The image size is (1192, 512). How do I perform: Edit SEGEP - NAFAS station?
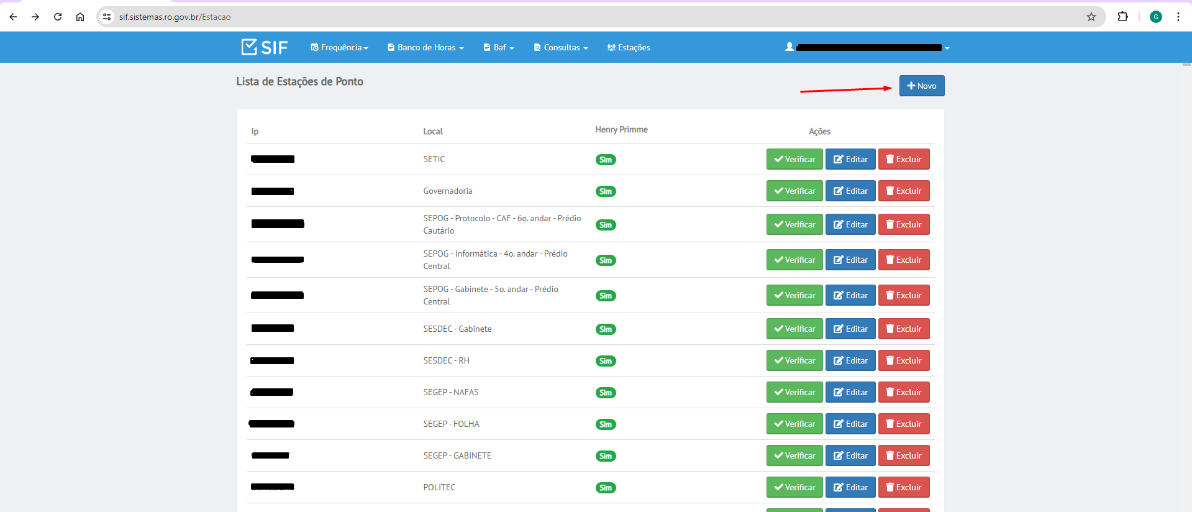850,392
